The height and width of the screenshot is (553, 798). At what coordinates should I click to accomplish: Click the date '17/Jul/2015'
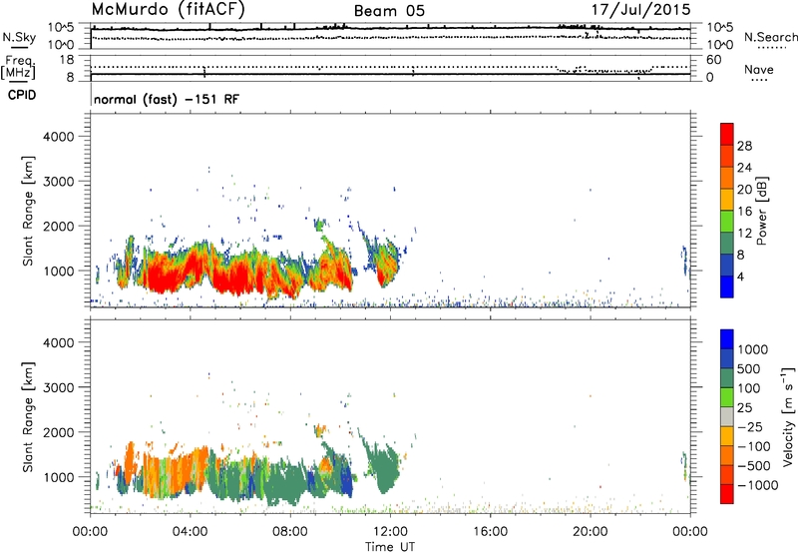pos(640,10)
